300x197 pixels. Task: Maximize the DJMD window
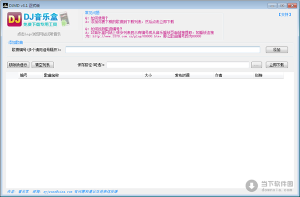click(x=282, y=5)
